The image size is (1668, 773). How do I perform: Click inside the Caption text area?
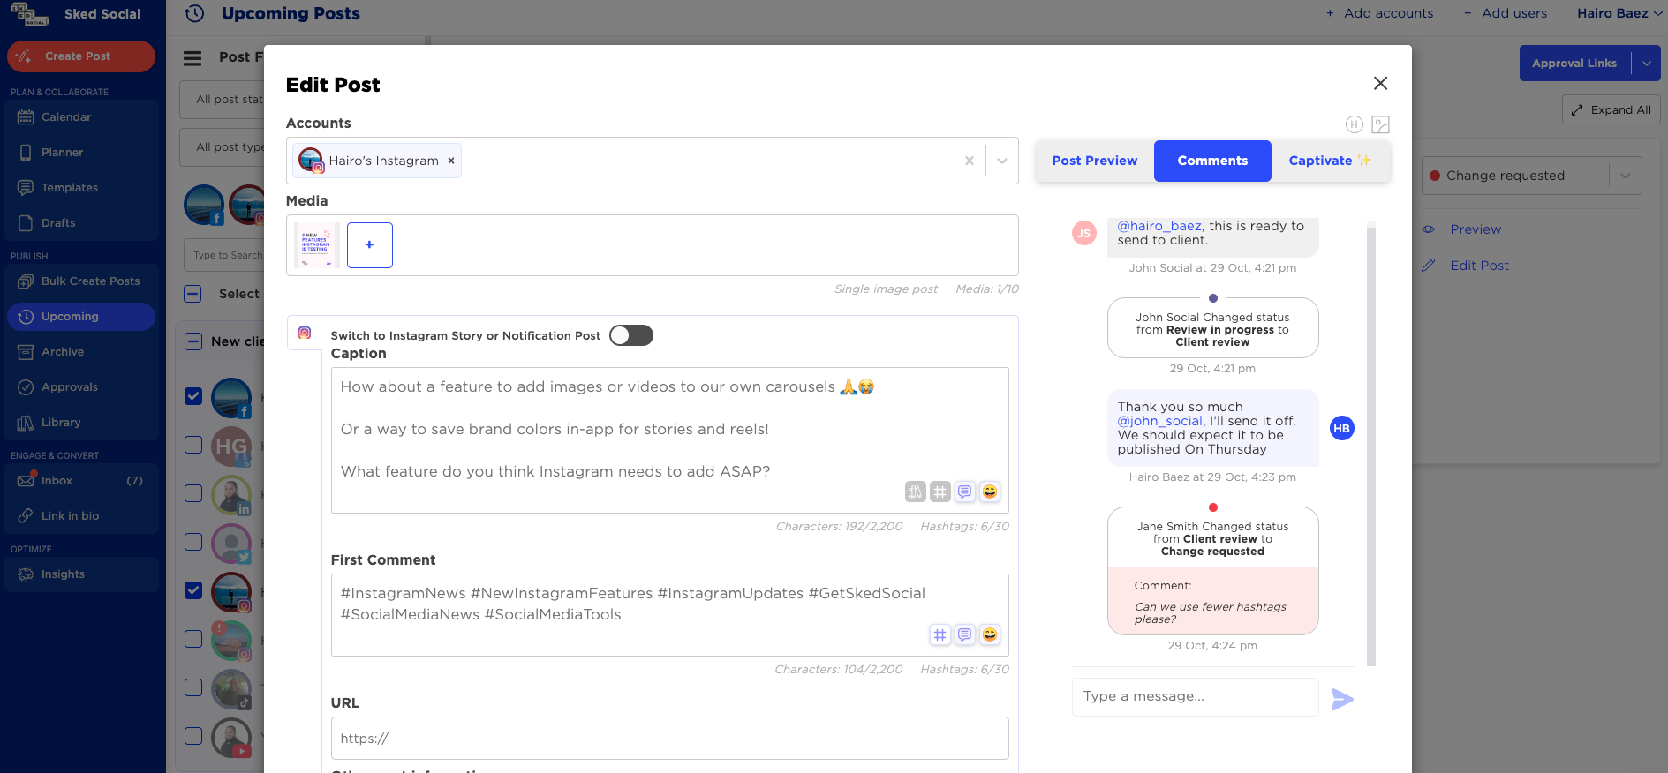pos(669,439)
